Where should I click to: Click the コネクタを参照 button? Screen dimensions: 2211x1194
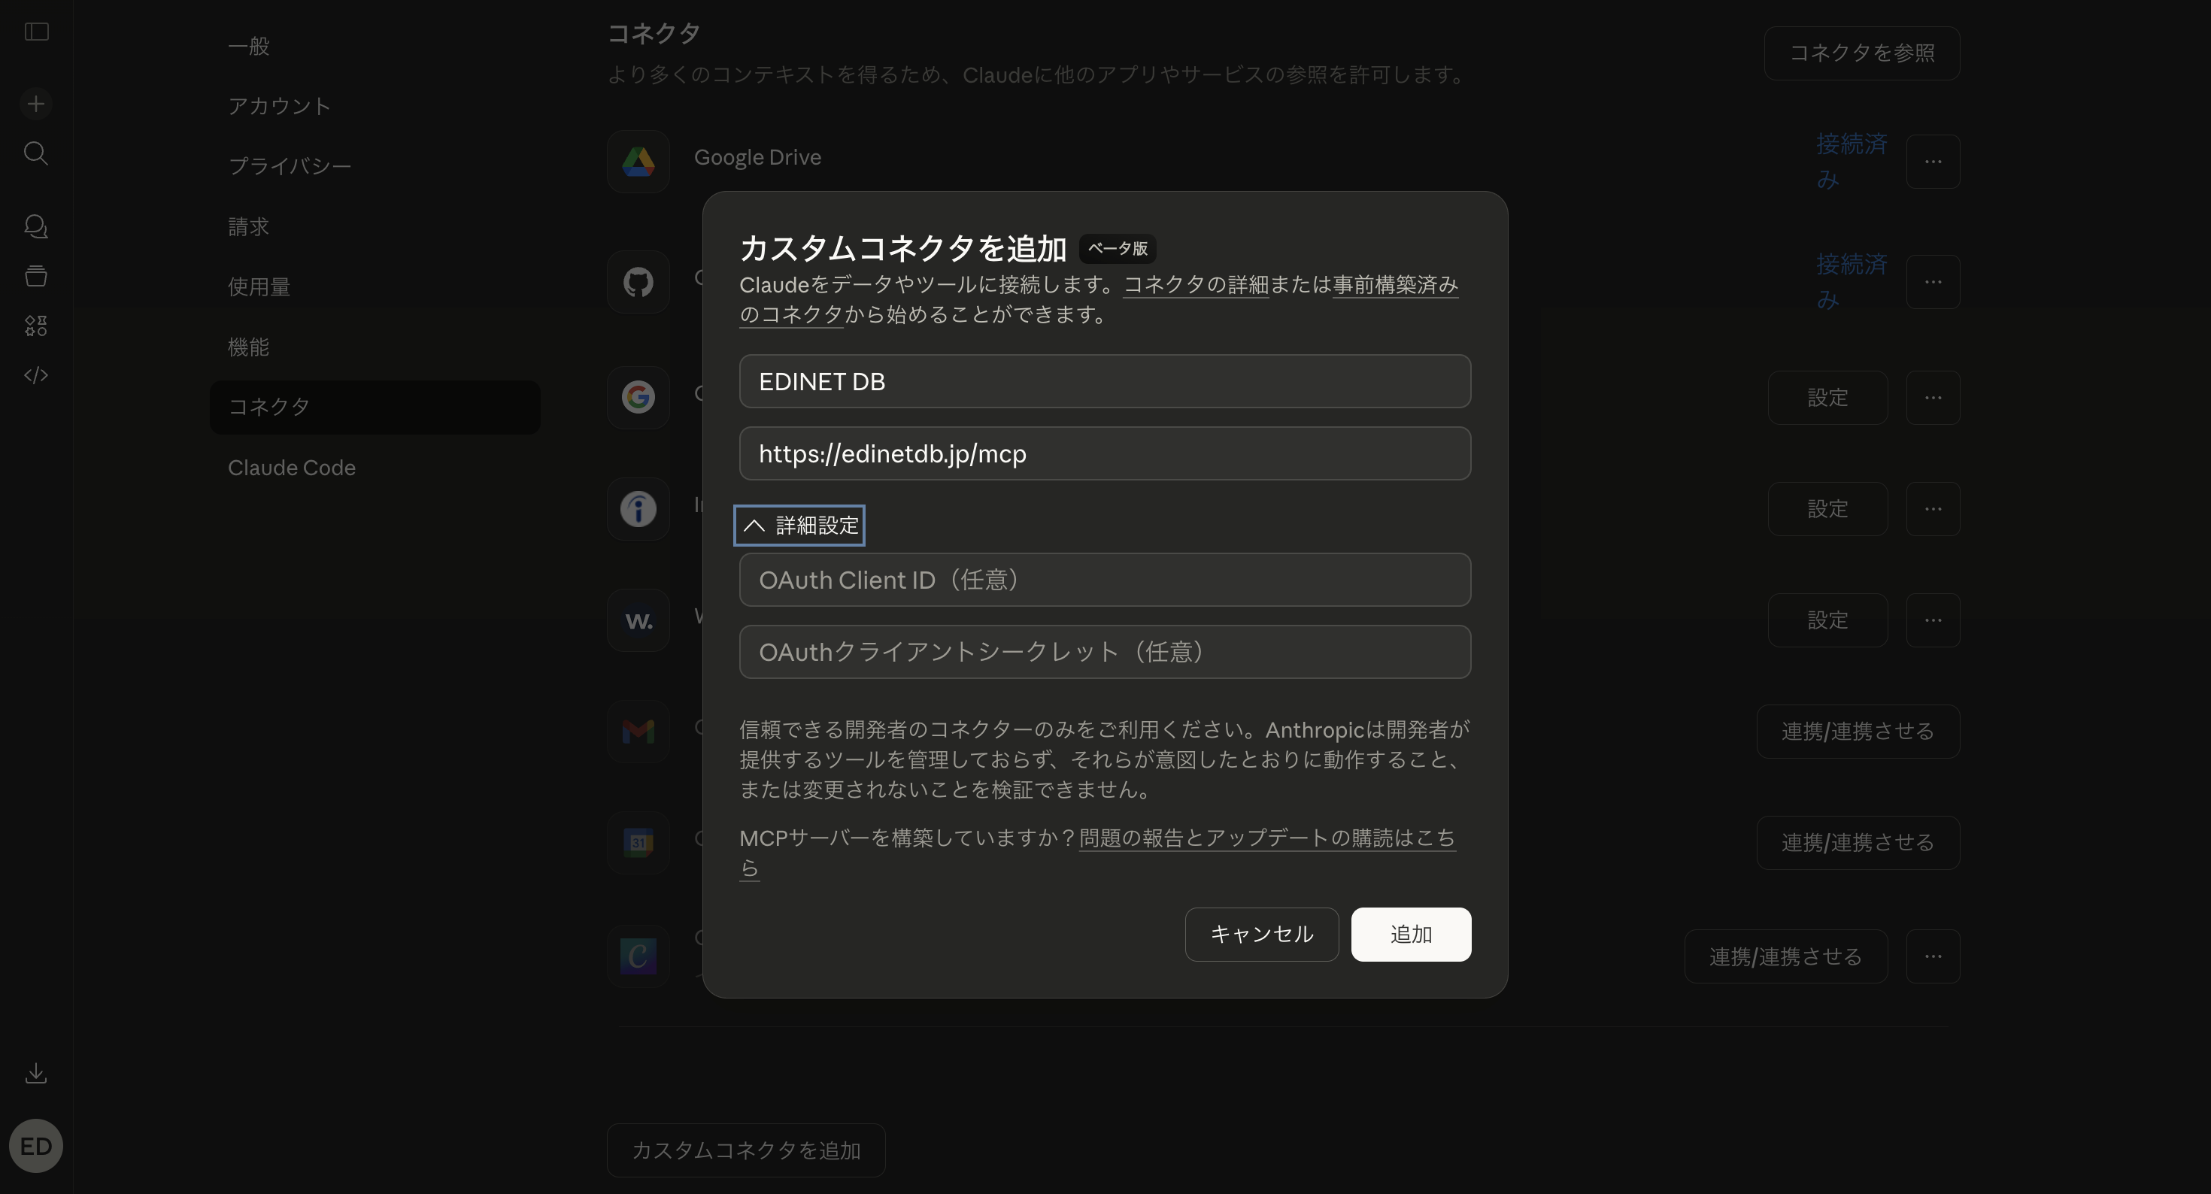coord(1861,53)
